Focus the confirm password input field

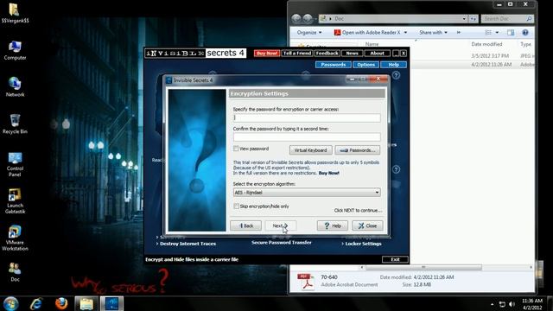pos(307,136)
